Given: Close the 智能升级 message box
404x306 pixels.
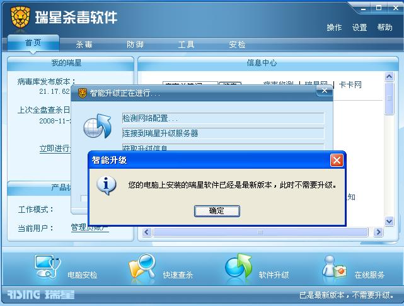Looking at the screenshot, I should 337,161.
